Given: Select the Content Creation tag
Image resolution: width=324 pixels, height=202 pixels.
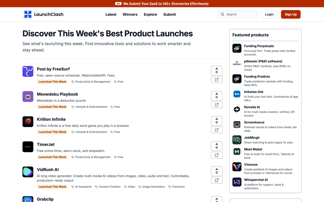Looking at the screenshot, I should [x=108, y=187].
